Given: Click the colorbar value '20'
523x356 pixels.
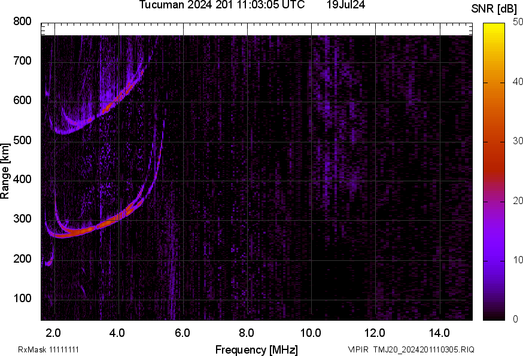Looking at the screenshot, I should tap(518, 200).
